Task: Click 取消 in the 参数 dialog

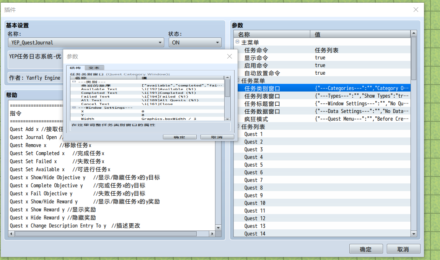Action: pyautogui.click(x=217, y=137)
